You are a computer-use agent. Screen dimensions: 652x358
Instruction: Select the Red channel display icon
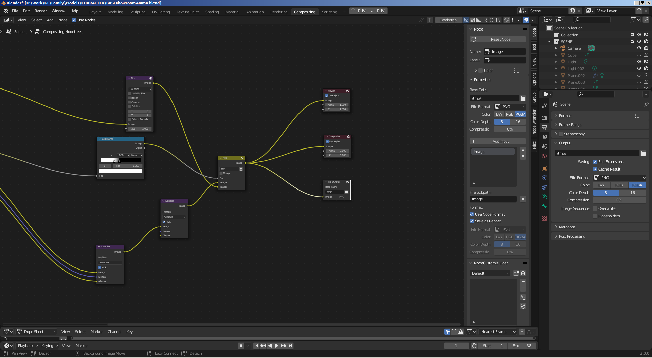click(x=485, y=20)
